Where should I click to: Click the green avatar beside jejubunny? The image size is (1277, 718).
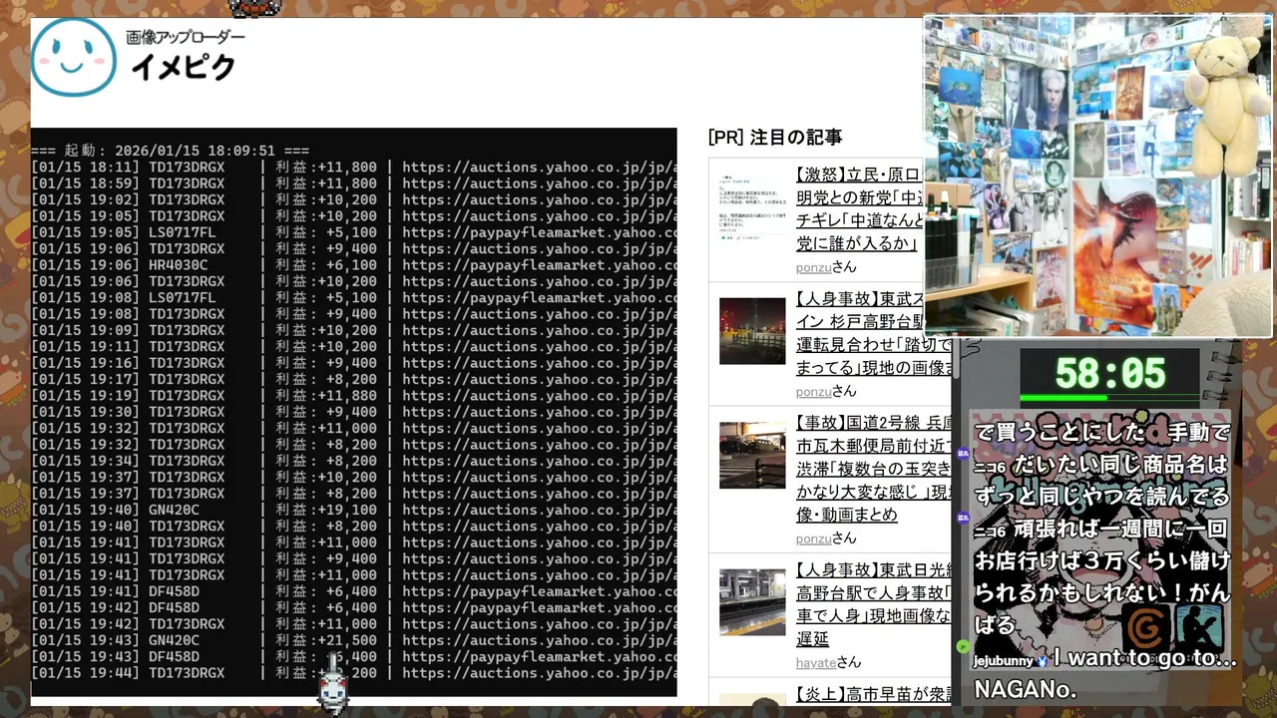click(963, 646)
